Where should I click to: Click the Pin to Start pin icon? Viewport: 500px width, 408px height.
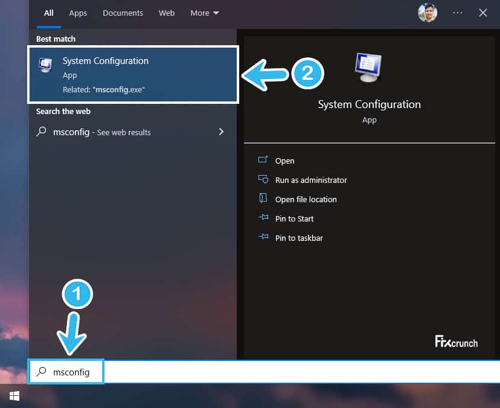point(263,217)
